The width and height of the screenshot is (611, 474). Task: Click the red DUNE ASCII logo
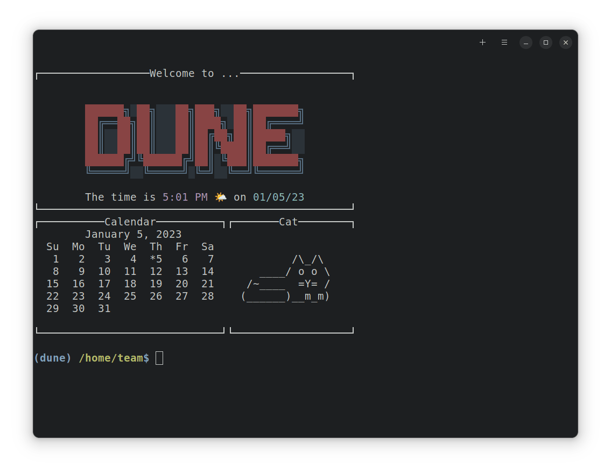(x=193, y=135)
